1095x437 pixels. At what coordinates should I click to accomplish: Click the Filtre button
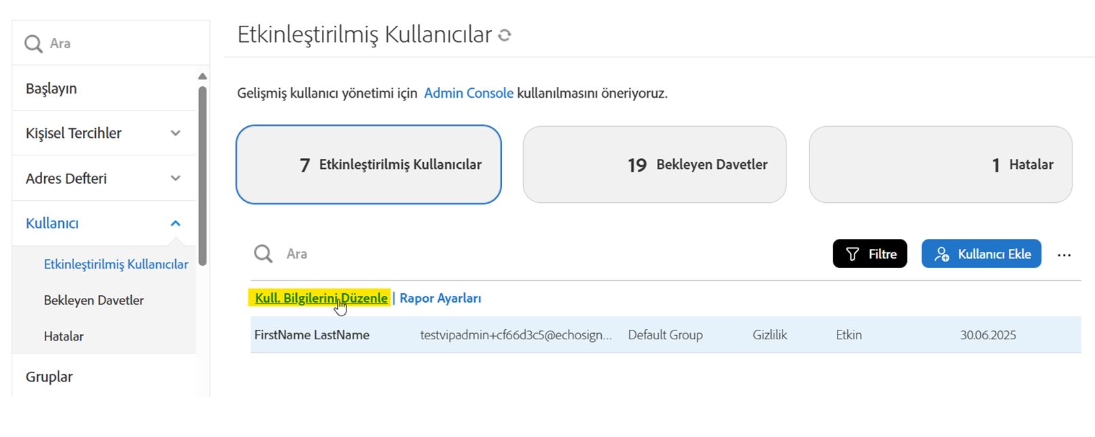pyautogui.click(x=869, y=254)
